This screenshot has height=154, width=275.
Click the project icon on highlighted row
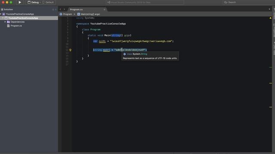6,18
